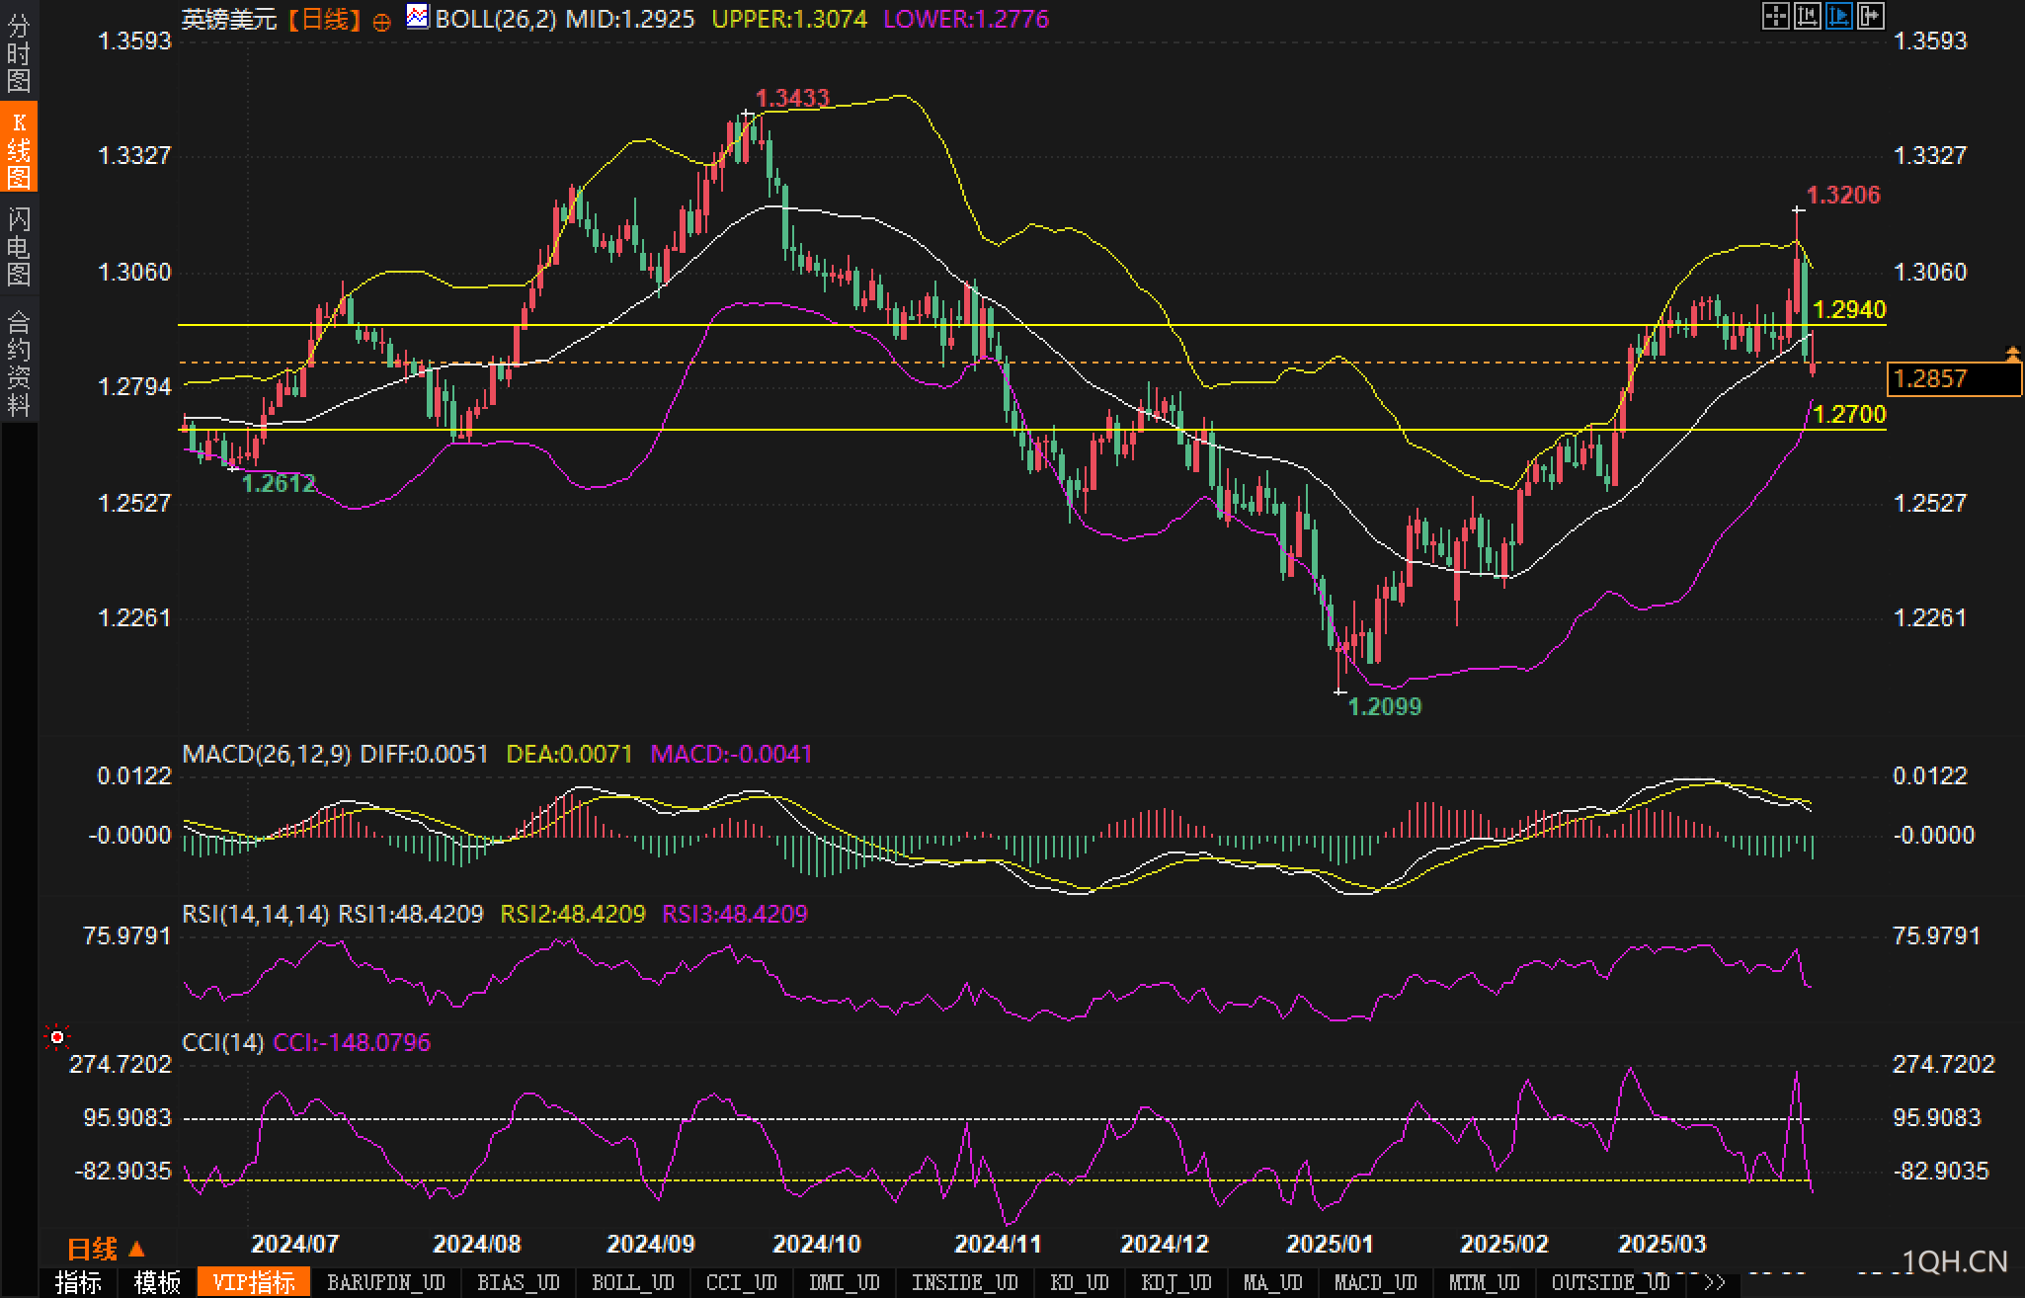Apply the KDJ_UD indicator
The width and height of the screenshot is (2025, 1298).
[1175, 1283]
